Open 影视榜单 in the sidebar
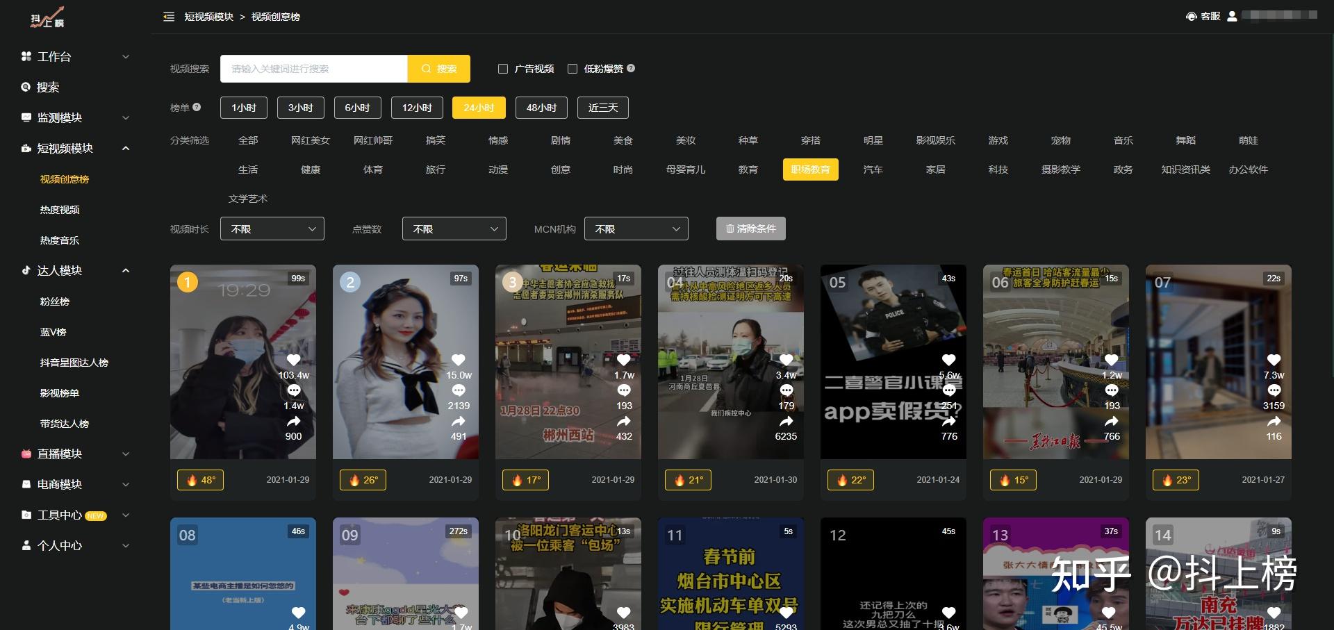 click(60, 392)
